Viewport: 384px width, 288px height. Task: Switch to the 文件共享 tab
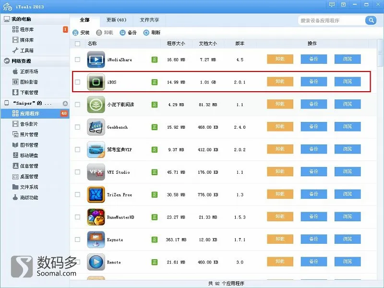tap(149, 20)
